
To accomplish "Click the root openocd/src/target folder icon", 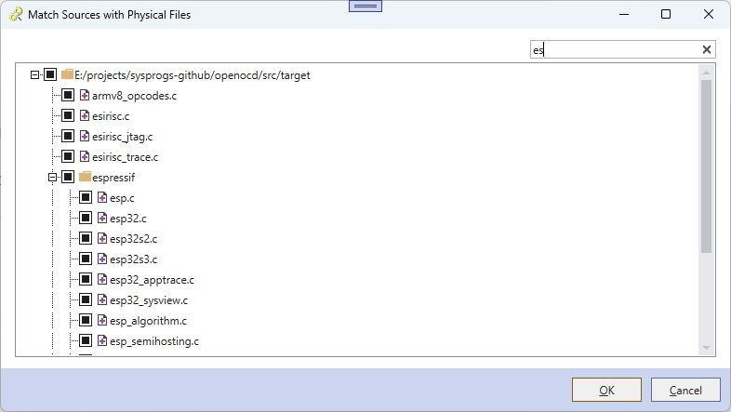I will pos(67,74).
